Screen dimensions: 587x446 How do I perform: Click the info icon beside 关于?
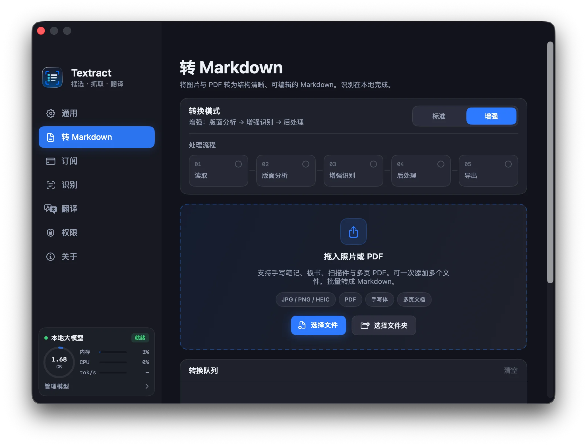coord(51,257)
